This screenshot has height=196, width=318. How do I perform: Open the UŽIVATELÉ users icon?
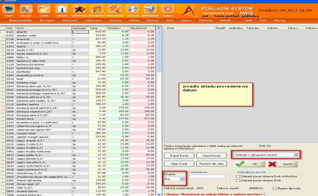pyautogui.click(x=79, y=9)
